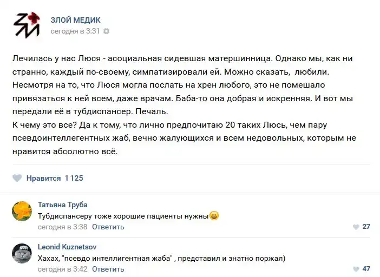
Task: Click Leonid's comment text about жаба
Action: 162,258
